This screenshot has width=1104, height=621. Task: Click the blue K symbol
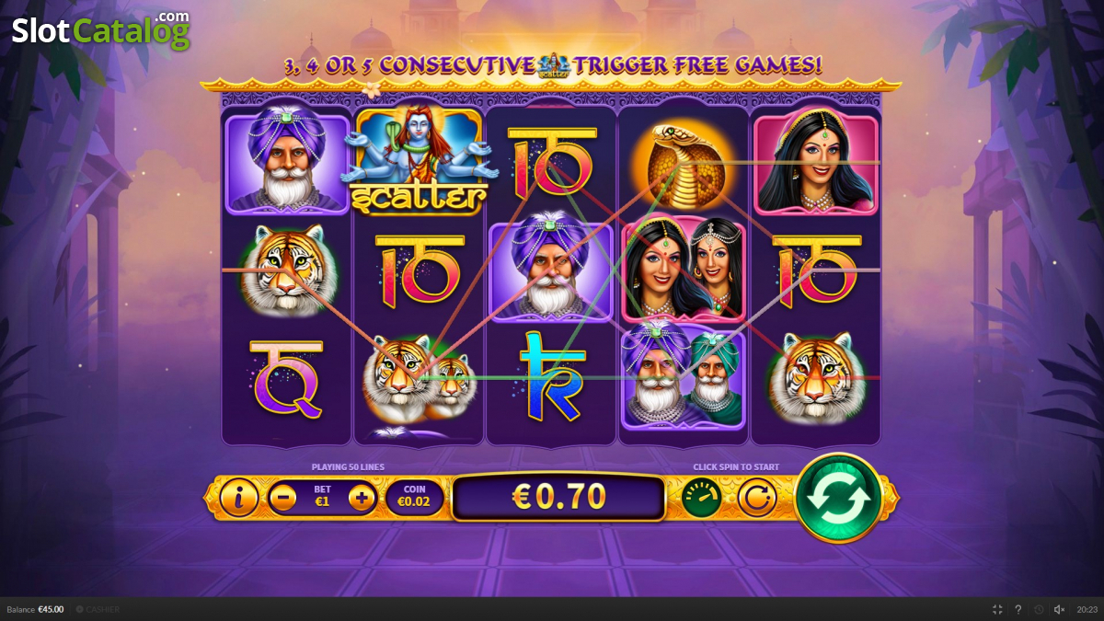click(x=550, y=375)
